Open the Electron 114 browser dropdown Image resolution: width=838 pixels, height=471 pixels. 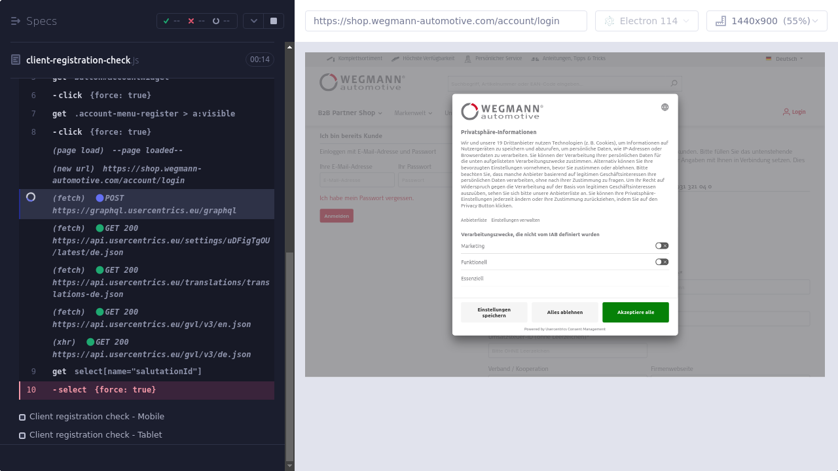click(x=646, y=21)
